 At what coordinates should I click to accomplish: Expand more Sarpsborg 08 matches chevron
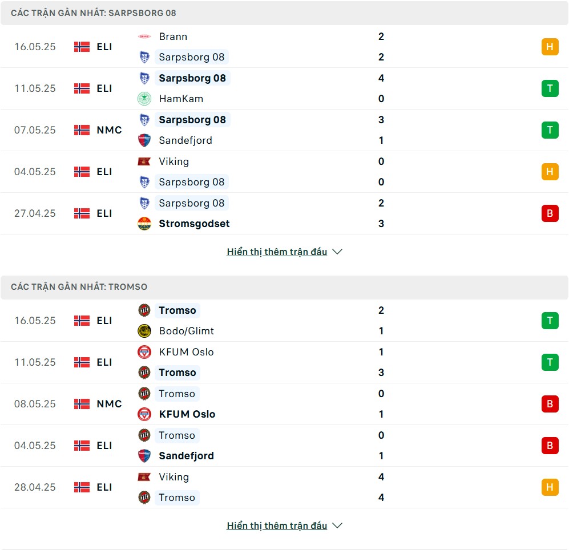click(x=337, y=252)
